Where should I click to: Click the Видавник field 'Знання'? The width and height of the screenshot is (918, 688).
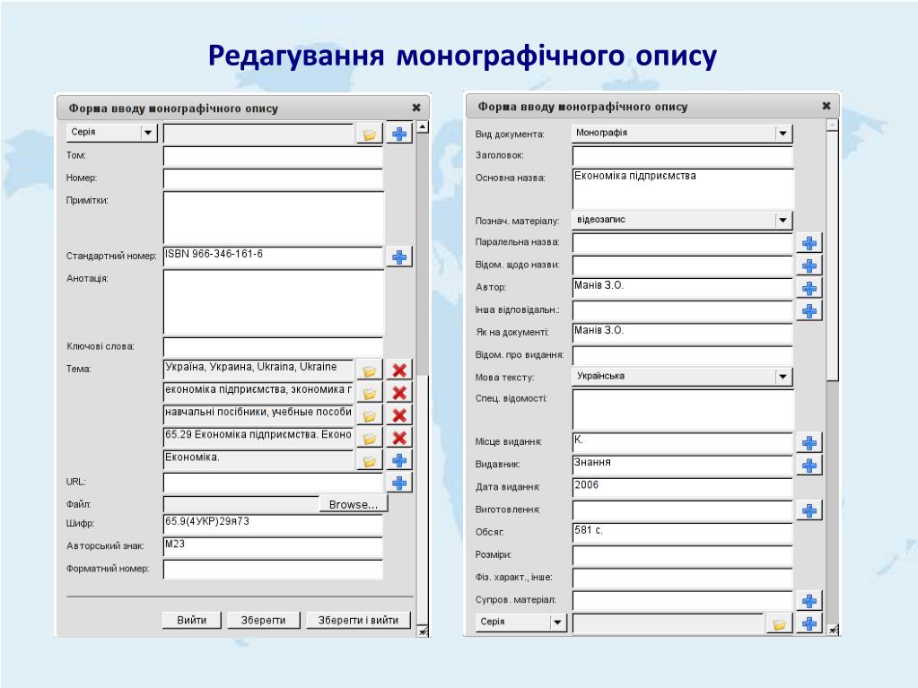(x=683, y=466)
